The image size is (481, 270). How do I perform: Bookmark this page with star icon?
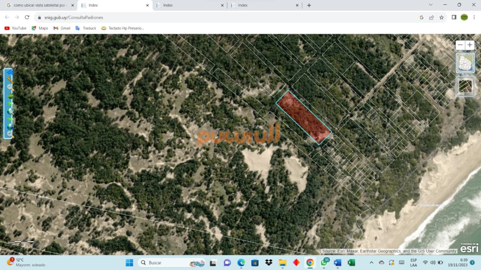(441, 18)
